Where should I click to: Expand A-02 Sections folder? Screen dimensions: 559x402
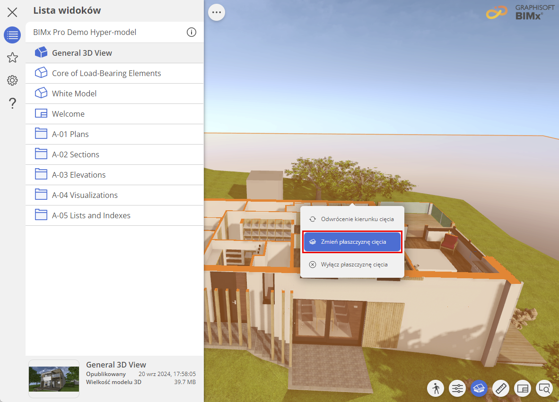pos(114,154)
